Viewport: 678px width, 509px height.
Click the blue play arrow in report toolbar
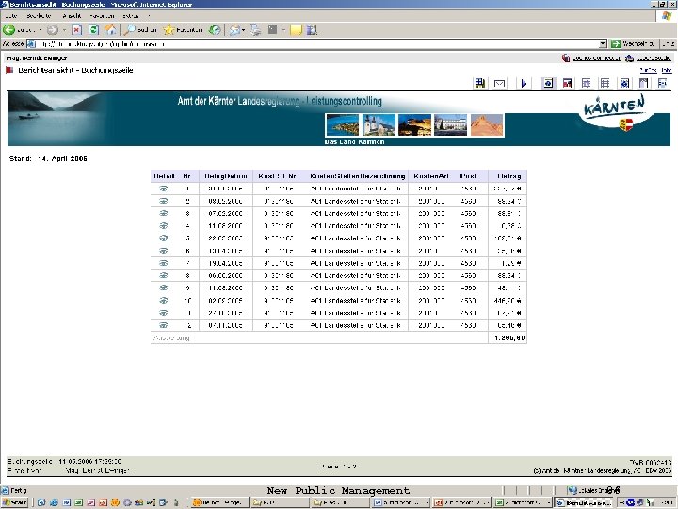point(524,83)
